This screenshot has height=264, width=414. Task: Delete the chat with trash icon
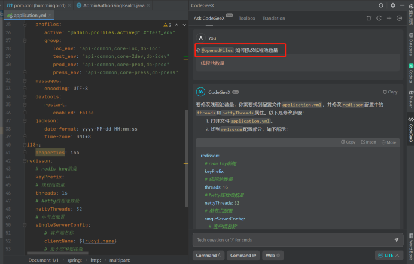[369, 18]
